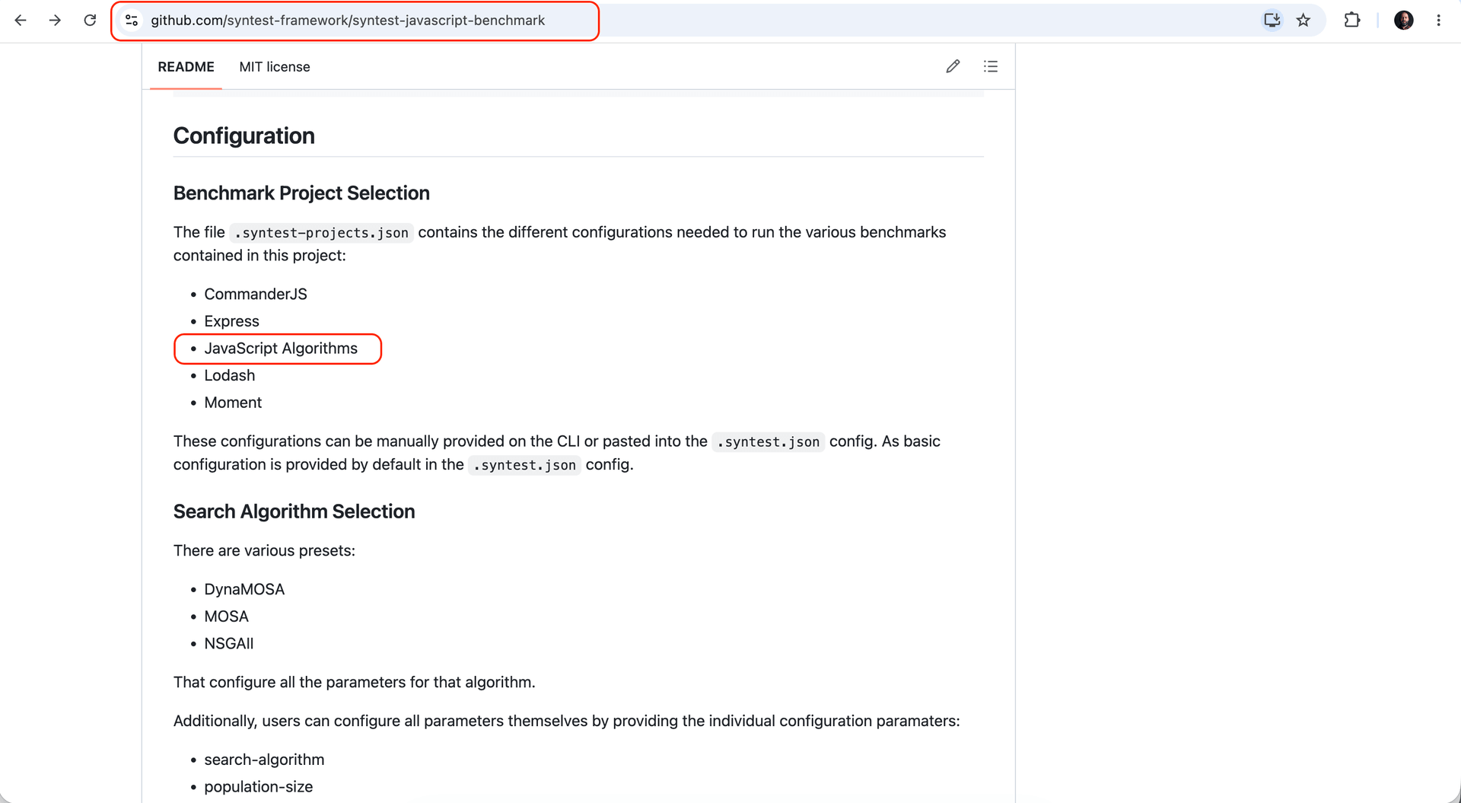Open the Chrome three-dot menu
1461x803 pixels.
(x=1438, y=21)
